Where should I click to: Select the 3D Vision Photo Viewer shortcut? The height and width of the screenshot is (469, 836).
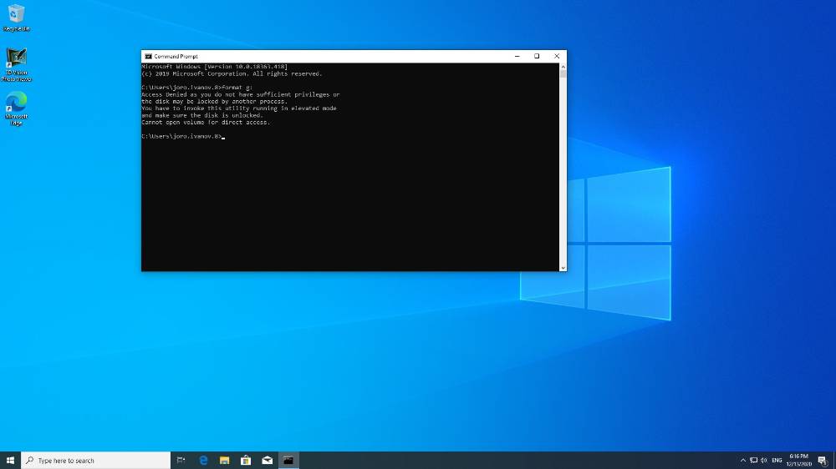click(17, 65)
